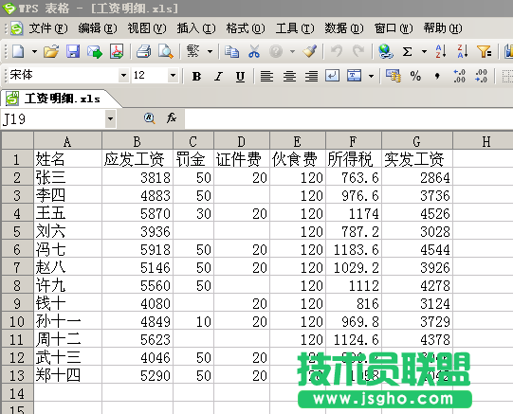Click the export to PDF icon
Image resolution: width=513 pixels, height=414 pixels.
pos(117,51)
